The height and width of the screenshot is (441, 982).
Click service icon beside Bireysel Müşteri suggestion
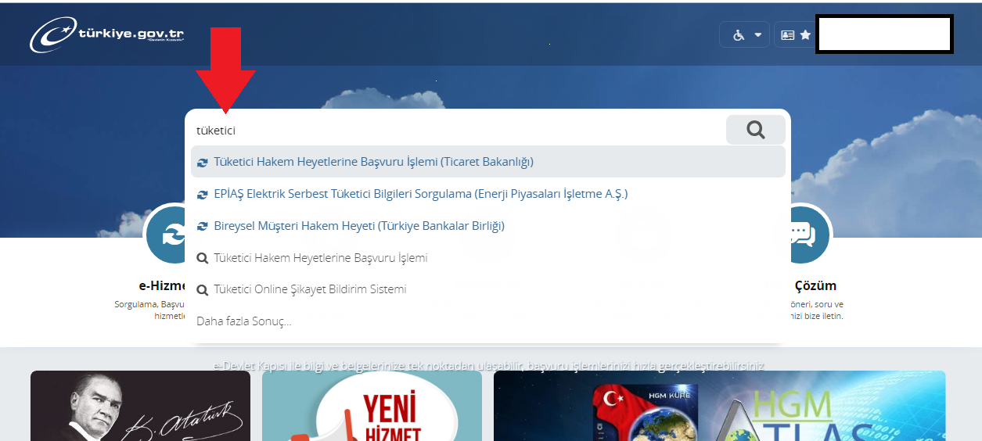pyautogui.click(x=203, y=227)
